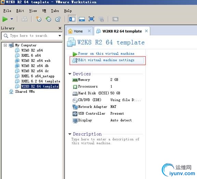This screenshot has height=179, width=197.
Task: Click the VM icon beside W2k8 R2 x64 web
Action: tap(17, 60)
